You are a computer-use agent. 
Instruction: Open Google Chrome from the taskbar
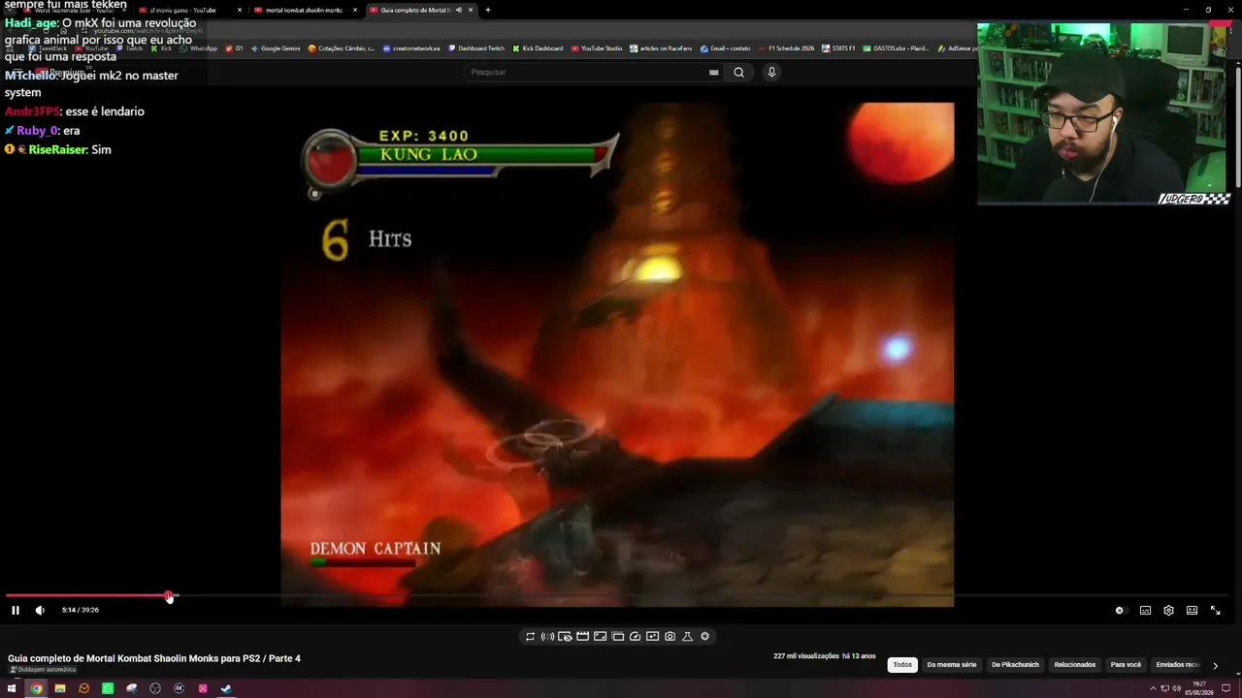point(36,688)
